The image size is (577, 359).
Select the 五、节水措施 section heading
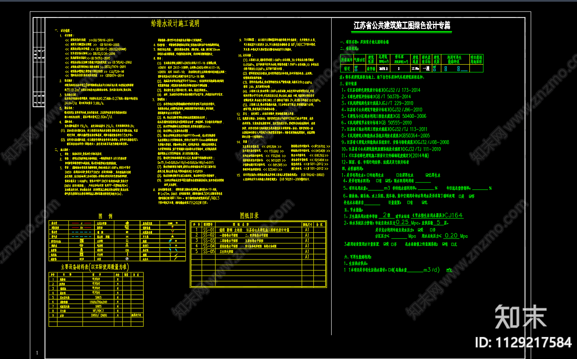tap(353, 210)
